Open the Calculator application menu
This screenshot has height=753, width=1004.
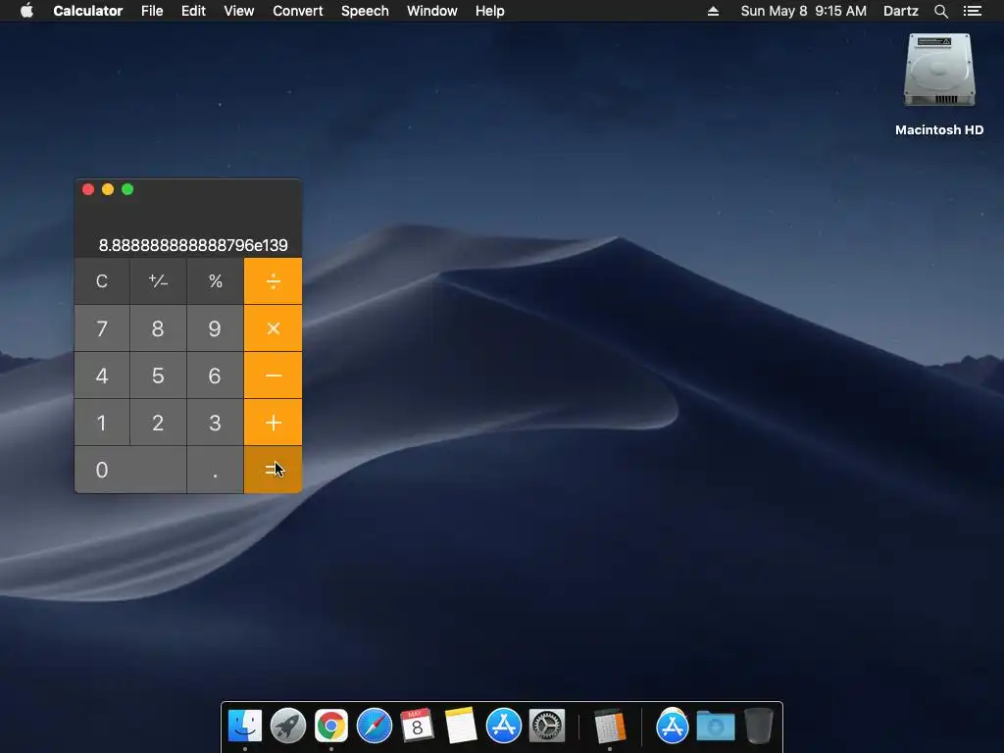[87, 11]
